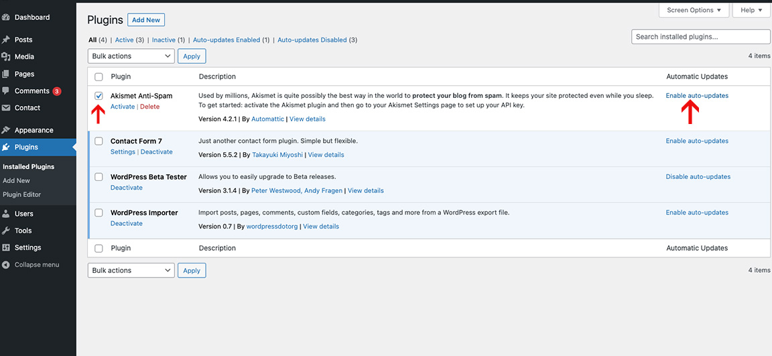The height and width of the screenshot is (356, 772).
Task: Open Users in the admin menu
Action: pyautogui.click(x=24, y=214)
